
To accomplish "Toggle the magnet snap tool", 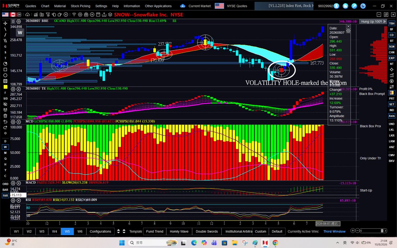I will [x=5, y=110].
